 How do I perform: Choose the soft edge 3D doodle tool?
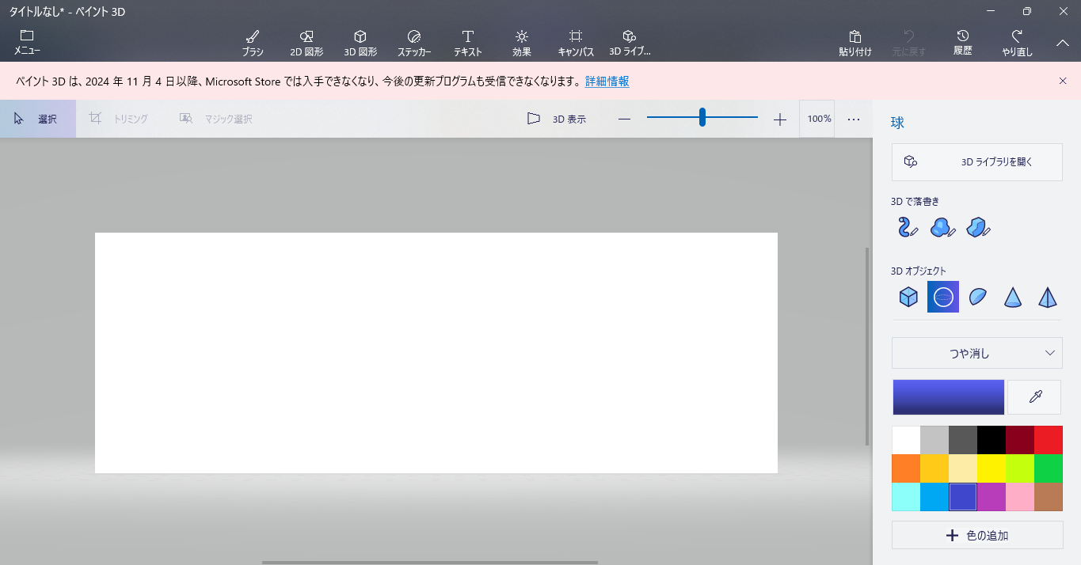point(942,228)
